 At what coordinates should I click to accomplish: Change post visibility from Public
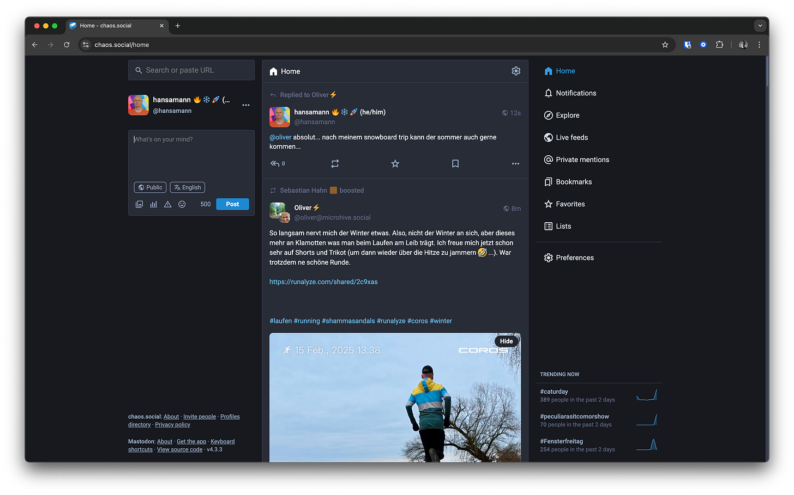(150, 187)
